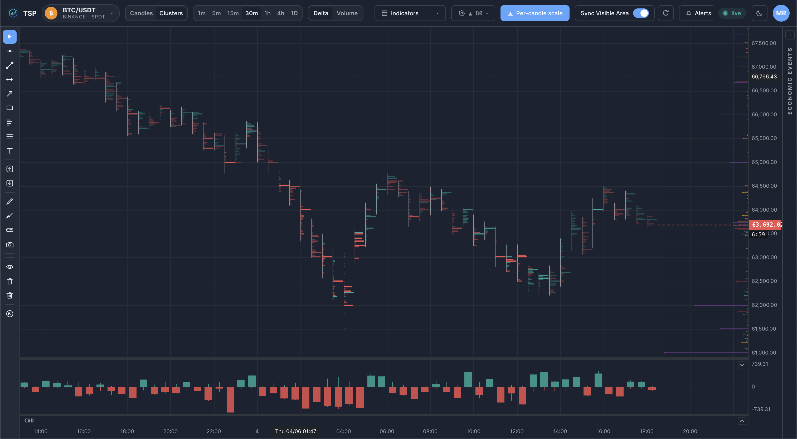Select the short position down-arrow tool

9,183
